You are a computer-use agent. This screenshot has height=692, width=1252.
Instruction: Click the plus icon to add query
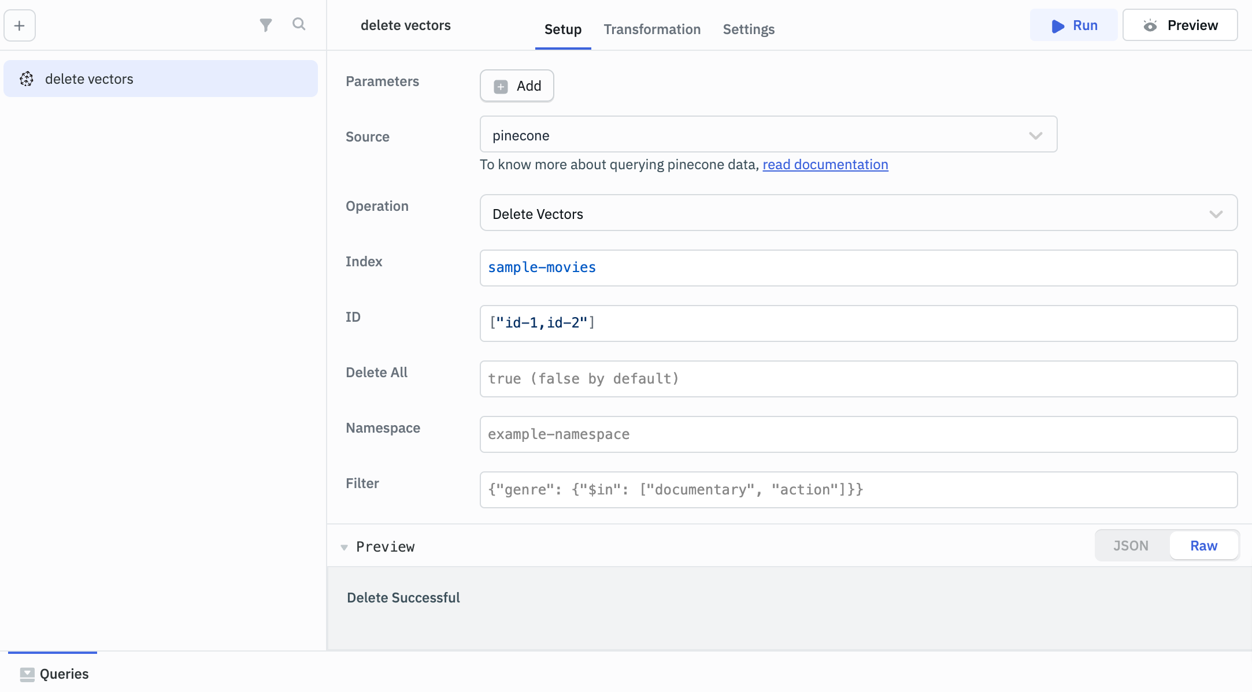[20, 25]
